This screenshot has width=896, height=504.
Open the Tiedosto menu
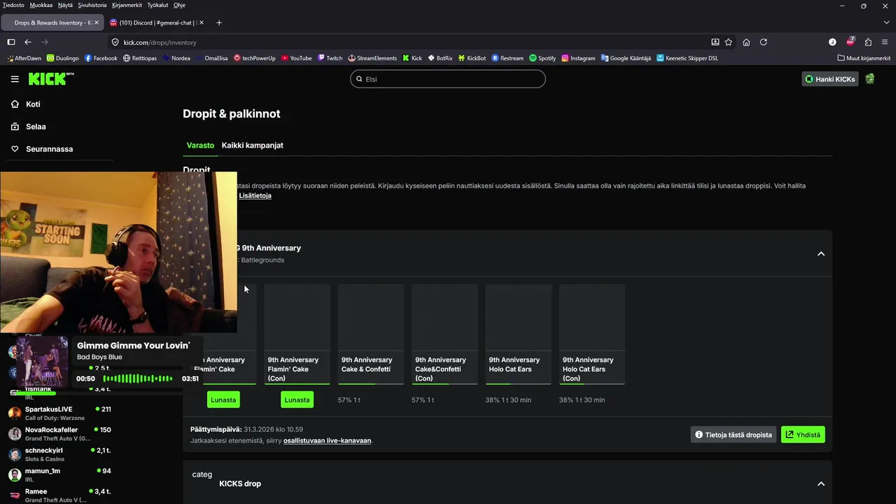click(13, 5)
